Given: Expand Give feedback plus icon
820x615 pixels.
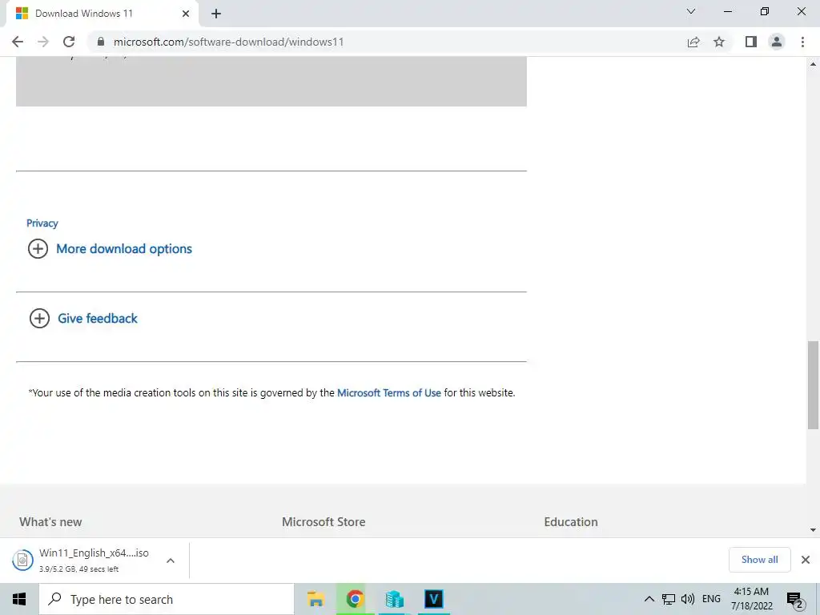Looking at the screenshot, I should (x=39, y=318).
